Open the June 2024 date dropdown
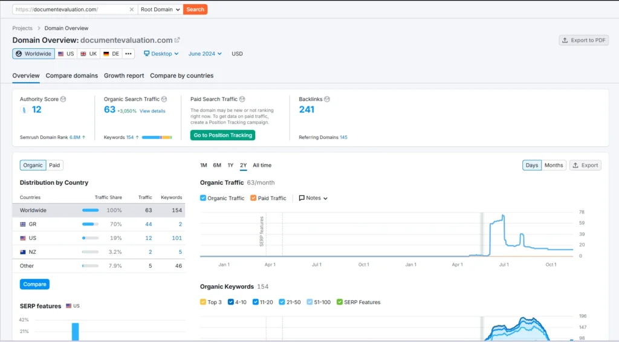 (205, 54)
